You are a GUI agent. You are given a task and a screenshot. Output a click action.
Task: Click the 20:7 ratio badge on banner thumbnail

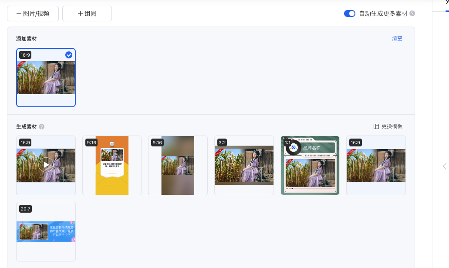pos(25,209)
